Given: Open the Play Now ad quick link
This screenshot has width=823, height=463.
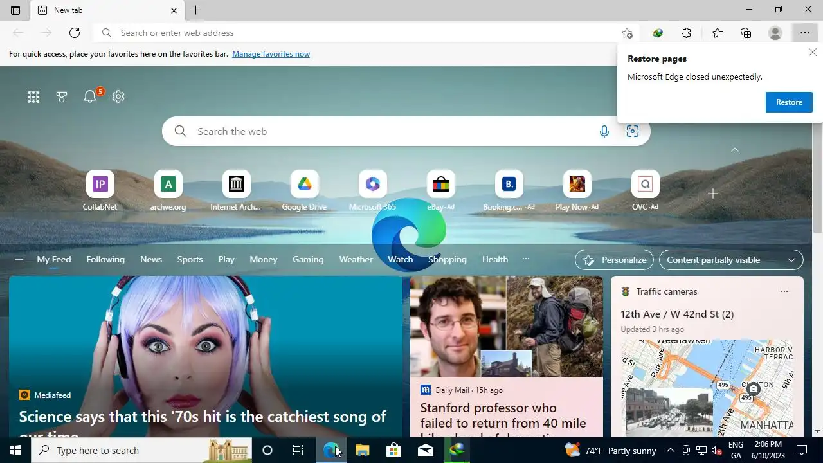Looking at the screenshot, I should pos(577,190).
